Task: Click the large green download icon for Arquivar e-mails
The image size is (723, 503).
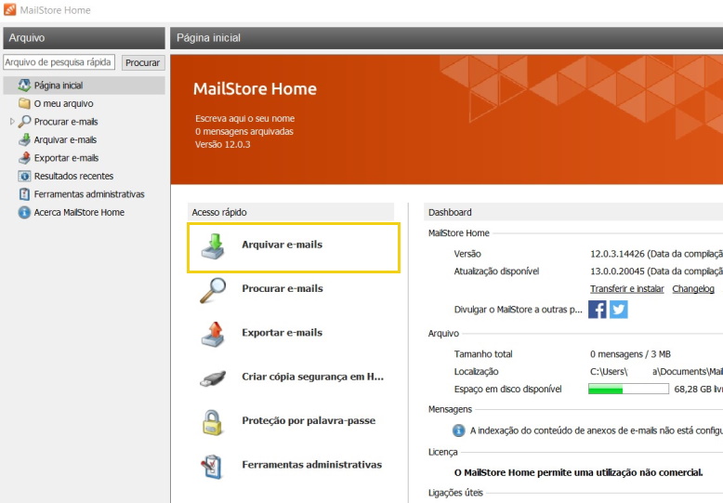Action: click(x=213, y=245)
